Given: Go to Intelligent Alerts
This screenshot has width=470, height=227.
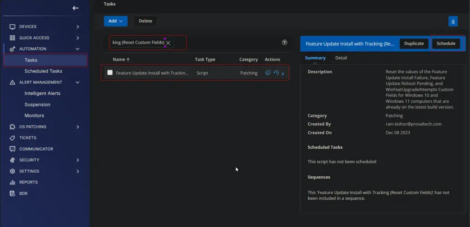Looking at the screenshot, I should click(43, 93).
